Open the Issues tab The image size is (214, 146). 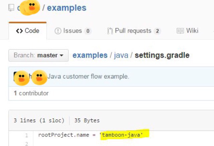[x=73, y=31]
